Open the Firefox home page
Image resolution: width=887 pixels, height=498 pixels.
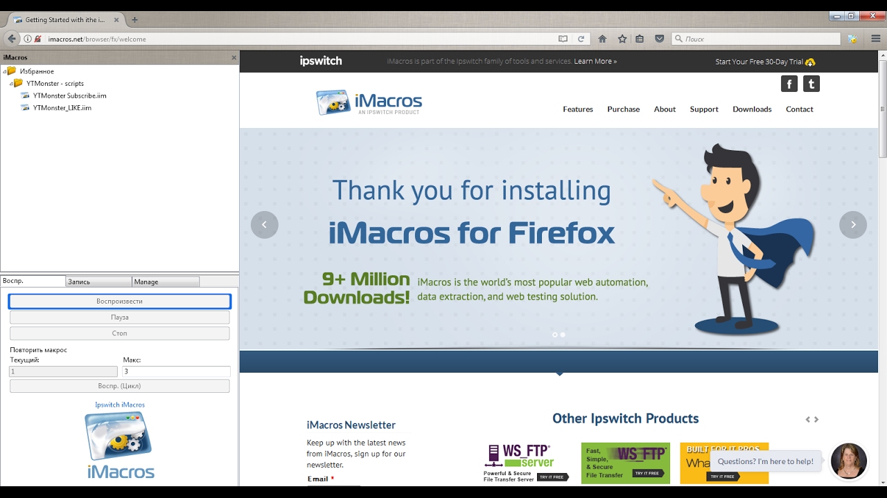coord(602,39)
